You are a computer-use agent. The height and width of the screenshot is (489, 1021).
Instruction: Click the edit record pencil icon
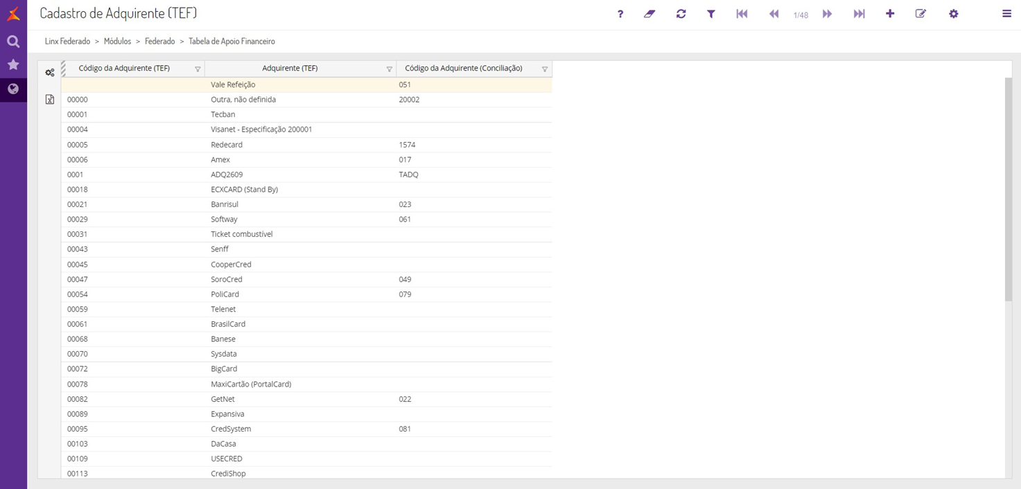pos(920,14)
